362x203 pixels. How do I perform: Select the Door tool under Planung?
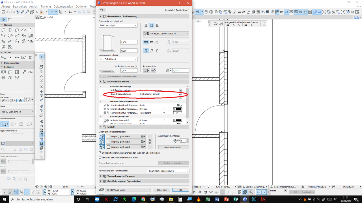coord(10,30)
